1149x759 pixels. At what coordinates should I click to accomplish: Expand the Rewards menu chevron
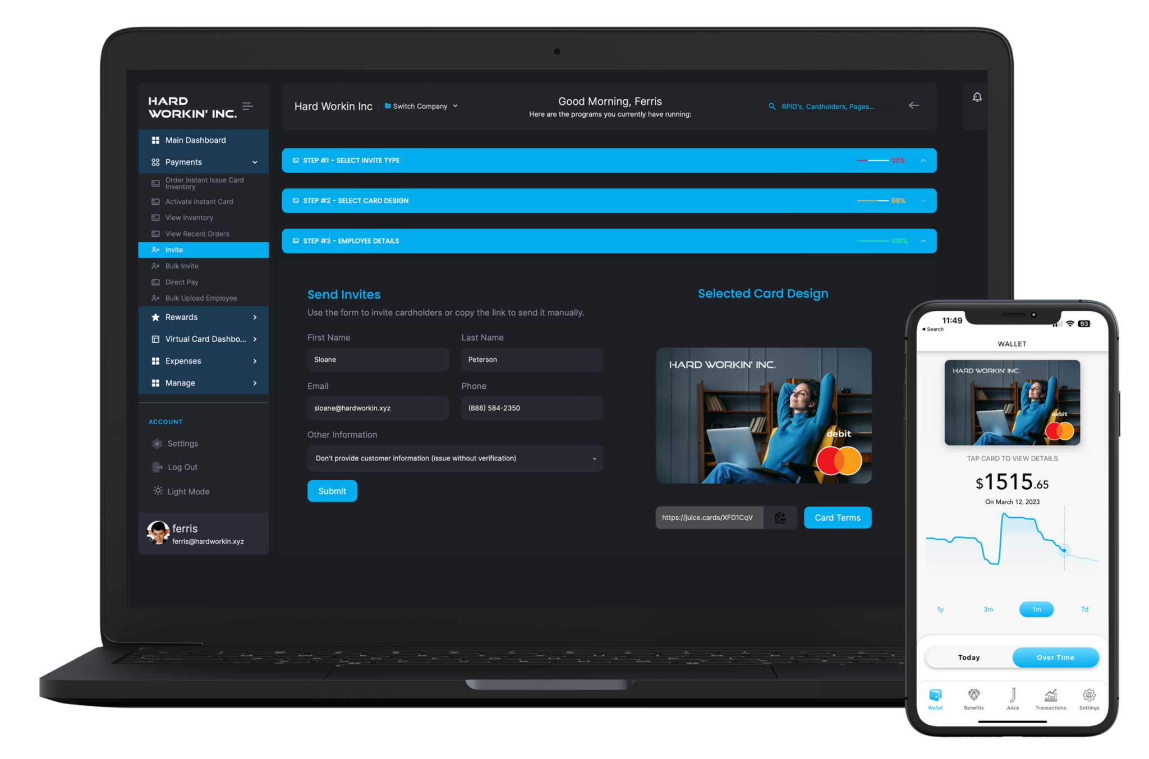pyautogui.click(x=255, y=317)
